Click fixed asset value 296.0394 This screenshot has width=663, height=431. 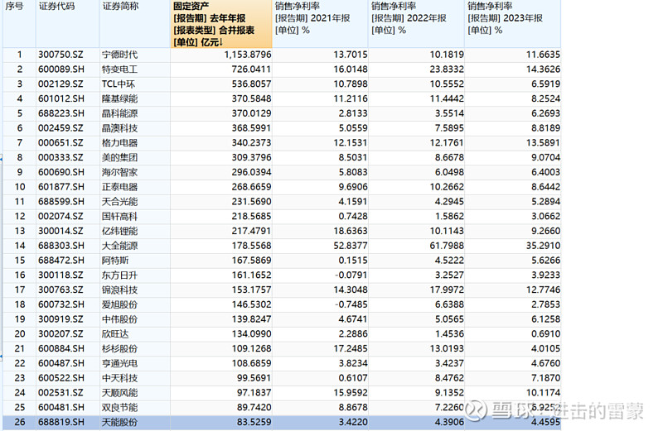(251, 172)
